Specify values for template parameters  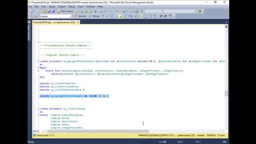(170, 16)
